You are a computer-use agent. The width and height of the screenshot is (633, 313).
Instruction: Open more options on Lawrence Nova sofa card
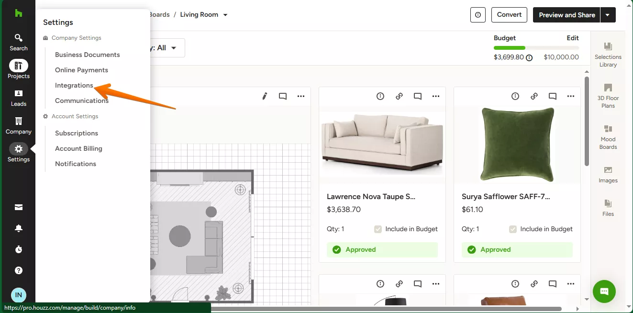pos(436,96)
